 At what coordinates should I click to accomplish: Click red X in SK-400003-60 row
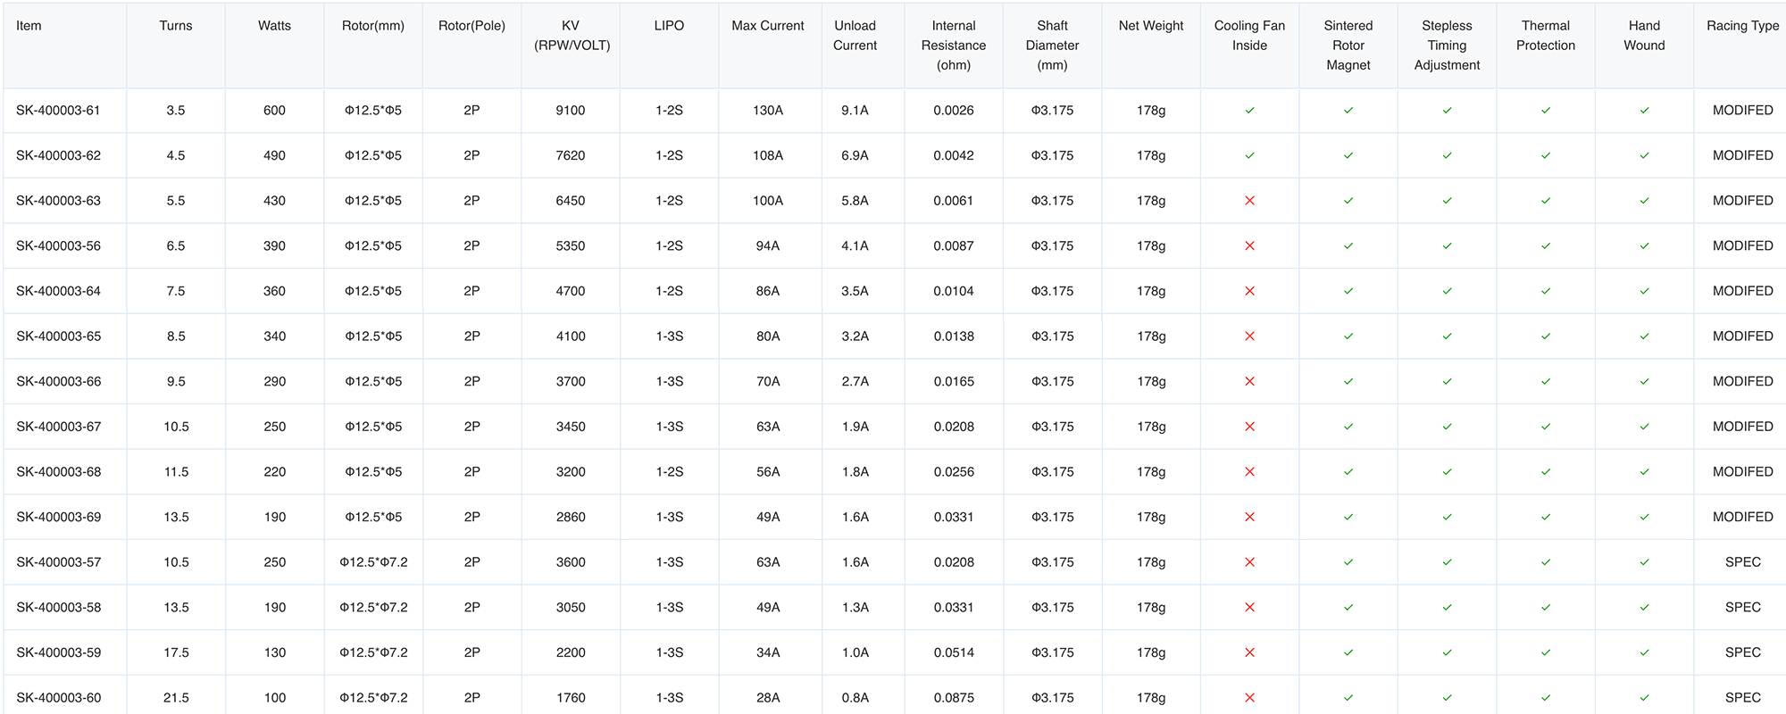[1249, 698]
